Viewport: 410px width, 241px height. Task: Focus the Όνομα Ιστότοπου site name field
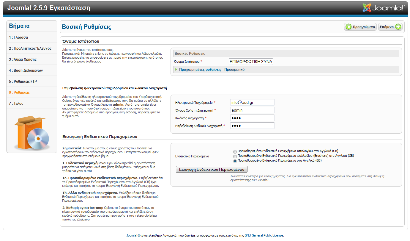point(251,62)
